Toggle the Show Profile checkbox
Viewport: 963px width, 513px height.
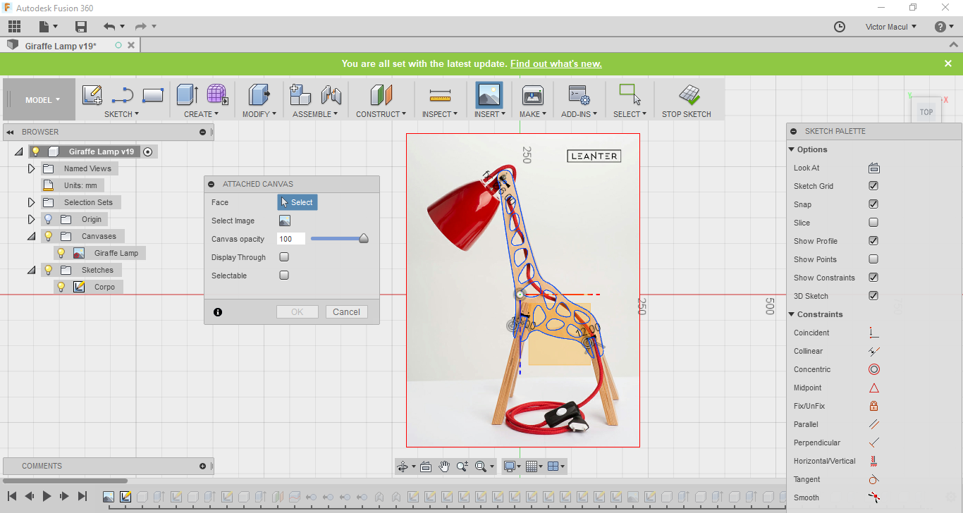(873, 241)
